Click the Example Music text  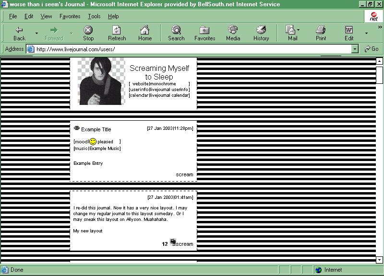point(105,149)
